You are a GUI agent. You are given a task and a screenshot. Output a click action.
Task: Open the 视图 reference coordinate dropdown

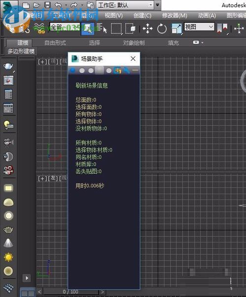pos(199,27)
